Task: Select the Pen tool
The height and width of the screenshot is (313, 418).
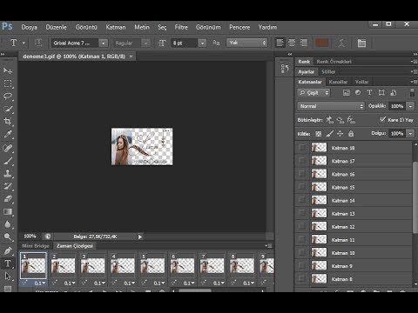Action: 8,250
